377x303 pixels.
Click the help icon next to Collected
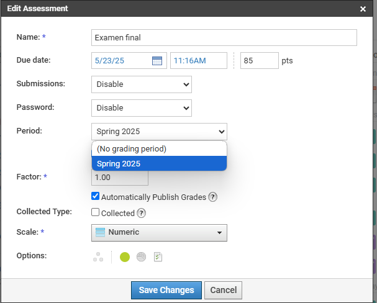(x=142, y=213)
